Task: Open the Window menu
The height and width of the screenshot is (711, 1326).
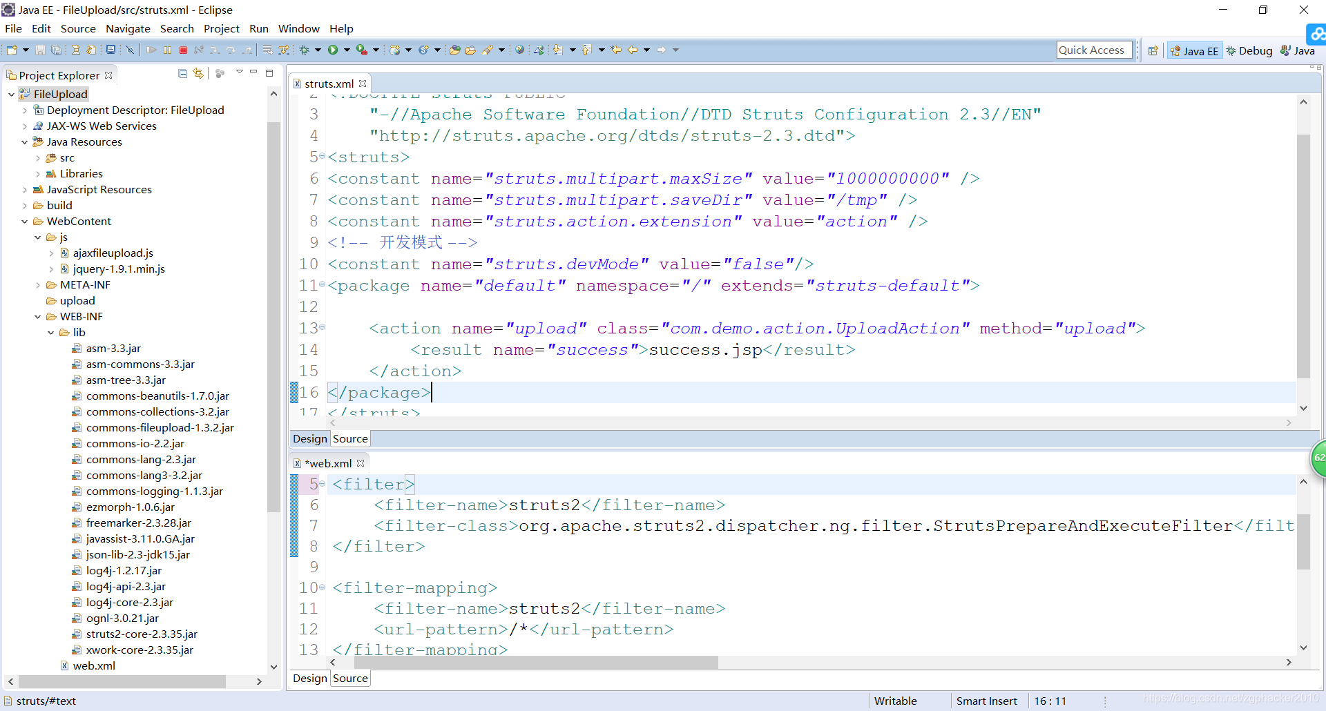Action: pyautogui.click(x=298, y=28)
